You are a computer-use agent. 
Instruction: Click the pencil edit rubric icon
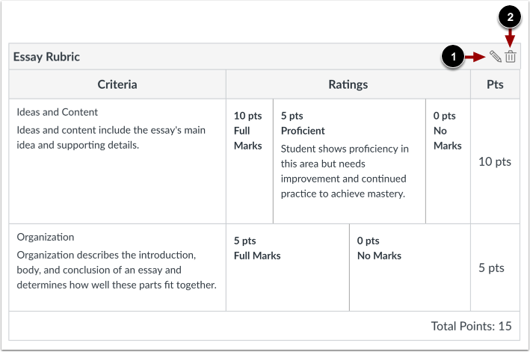click(x=496, y=56)
